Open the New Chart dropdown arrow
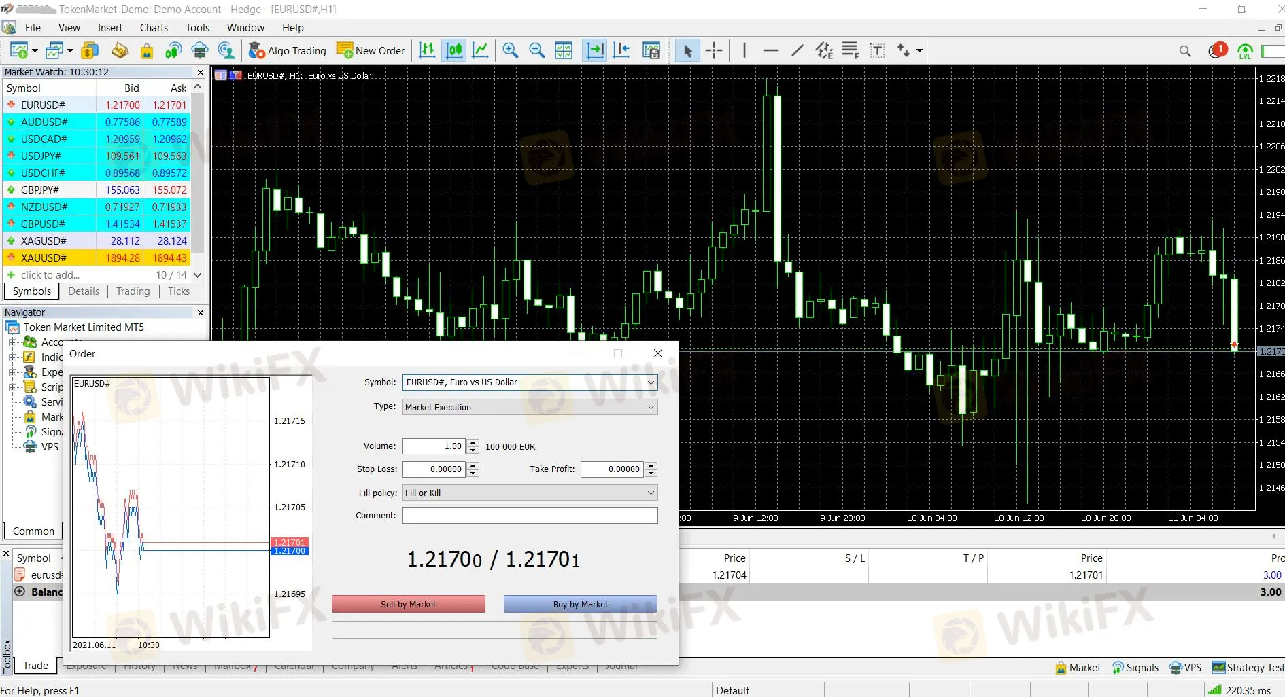1285x697 pixels. 35,50
